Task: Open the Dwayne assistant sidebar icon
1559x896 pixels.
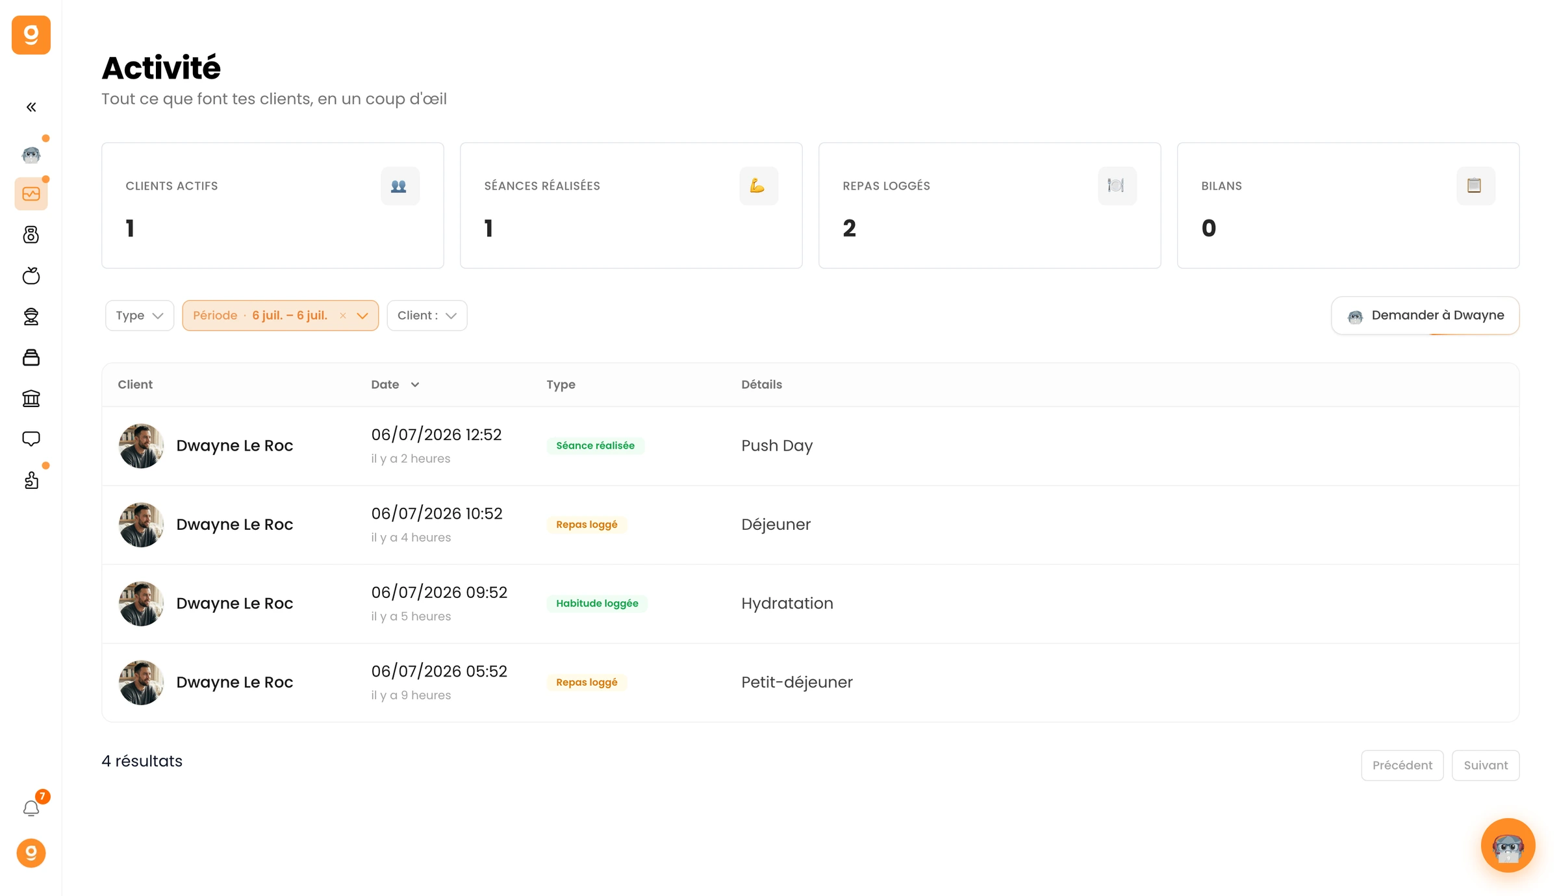Action: [31, 155]
